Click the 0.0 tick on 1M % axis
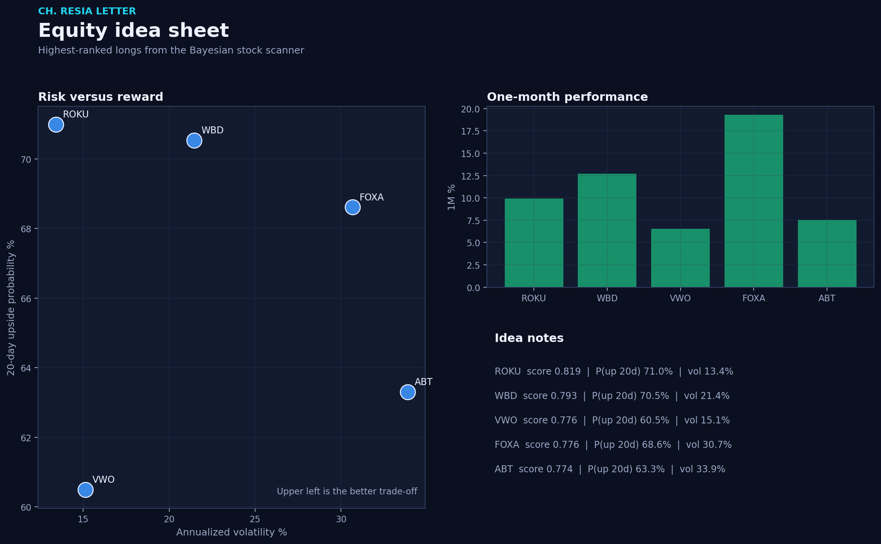The height and width of the screenshot is (544, 881). coord(473,288)
